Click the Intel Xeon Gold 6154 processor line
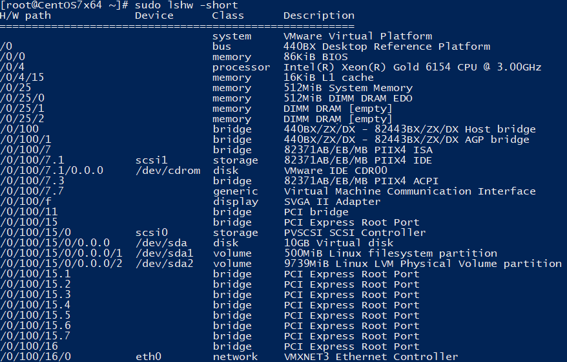The image size is (567, 362). coord(412,67)
